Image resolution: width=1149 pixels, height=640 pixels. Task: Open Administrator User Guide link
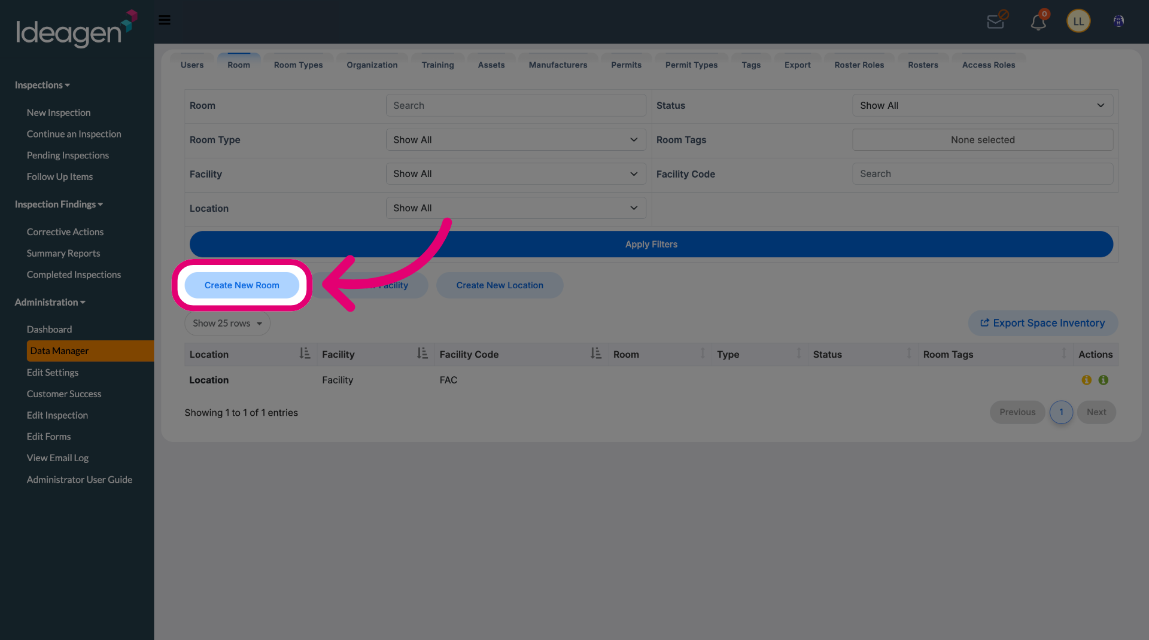[x=80, y=479]
